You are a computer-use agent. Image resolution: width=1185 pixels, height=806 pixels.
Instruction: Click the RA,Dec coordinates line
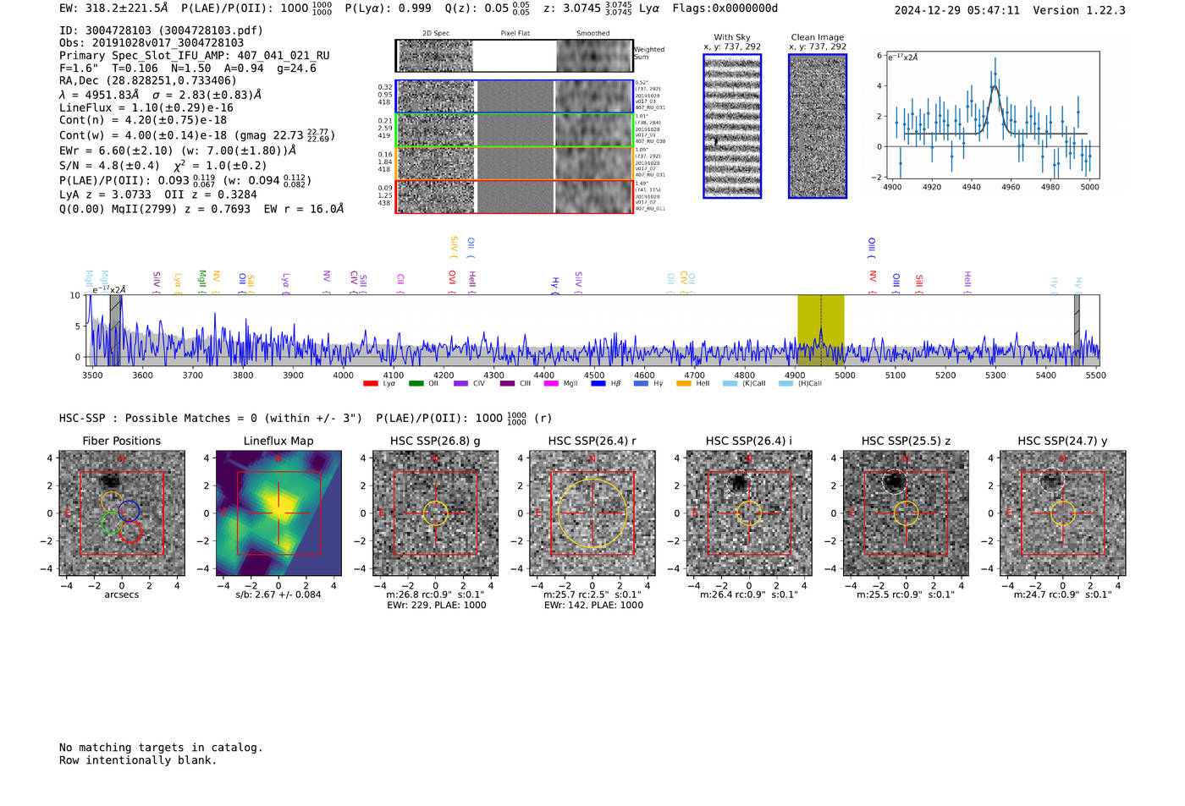point(148,81)
